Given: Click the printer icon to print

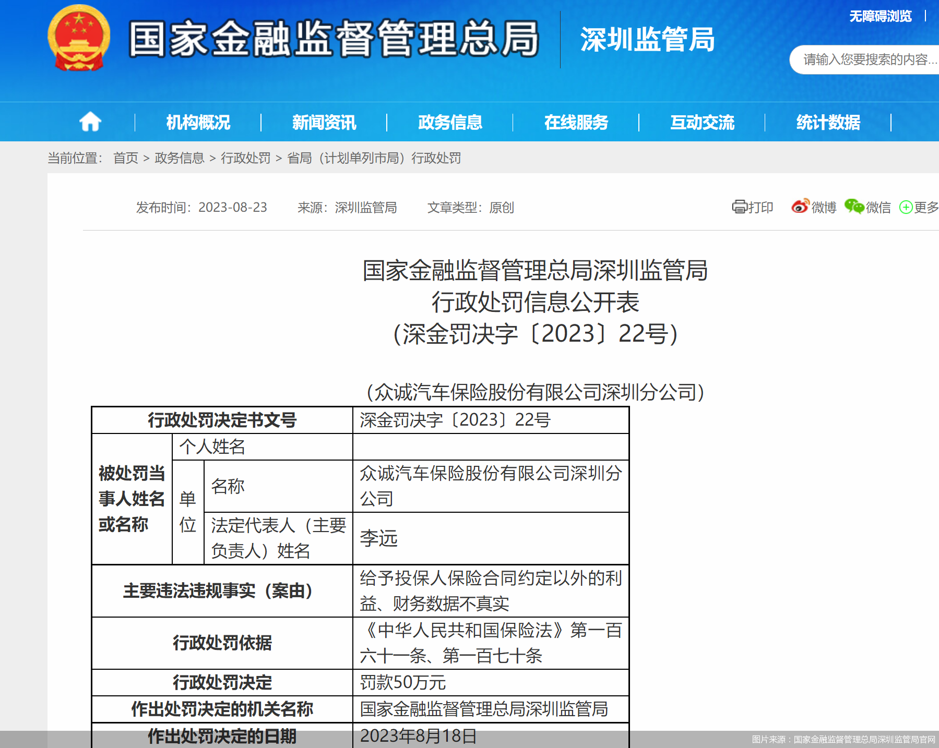Looking at the screenshot, I should click(739, 207).
